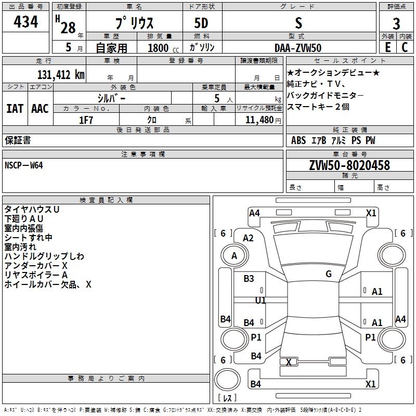Select the shift type IAT
The width and height of the screenshot is (416, 416).
pyautogui.click(x=15, y=109)
